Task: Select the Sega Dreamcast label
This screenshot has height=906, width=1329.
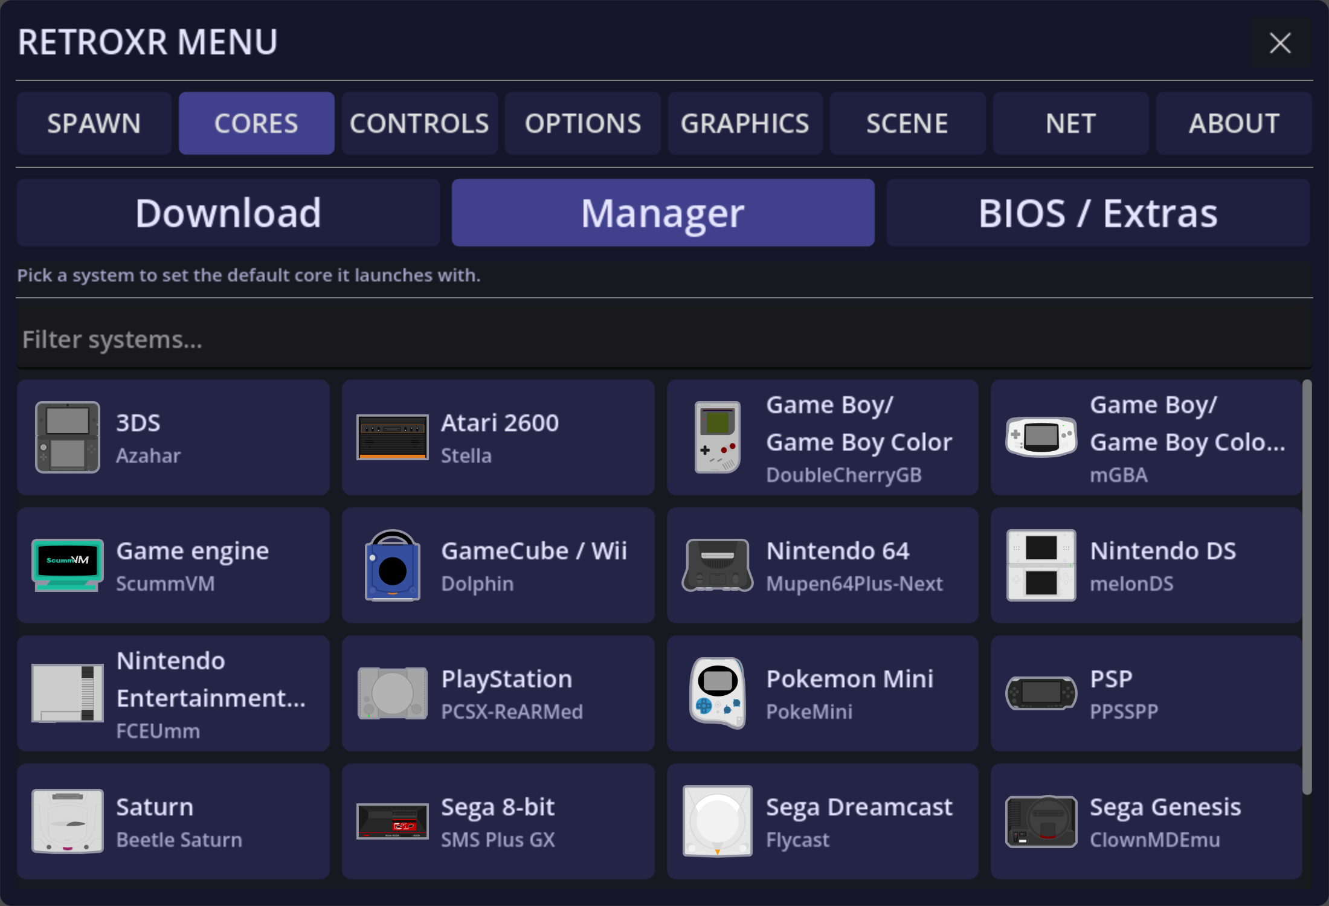Action: click(860, 808)
